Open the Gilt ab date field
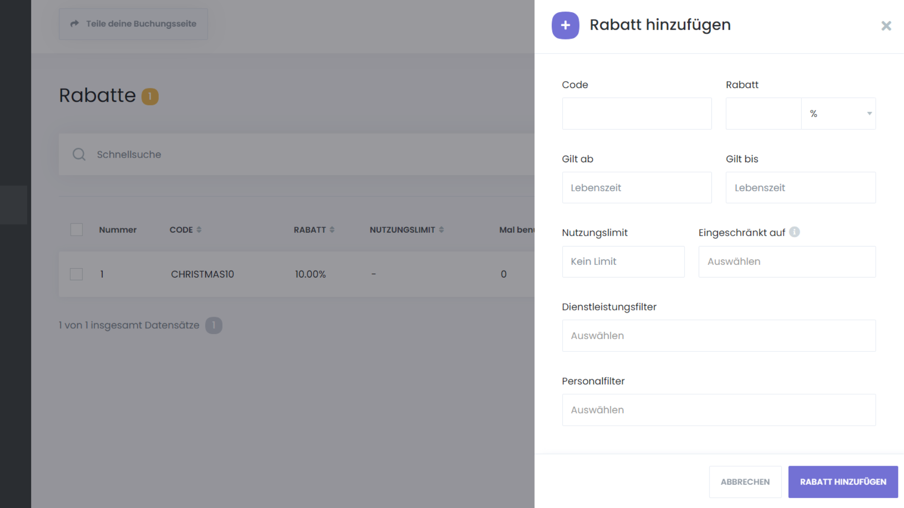 click(637, 188)
